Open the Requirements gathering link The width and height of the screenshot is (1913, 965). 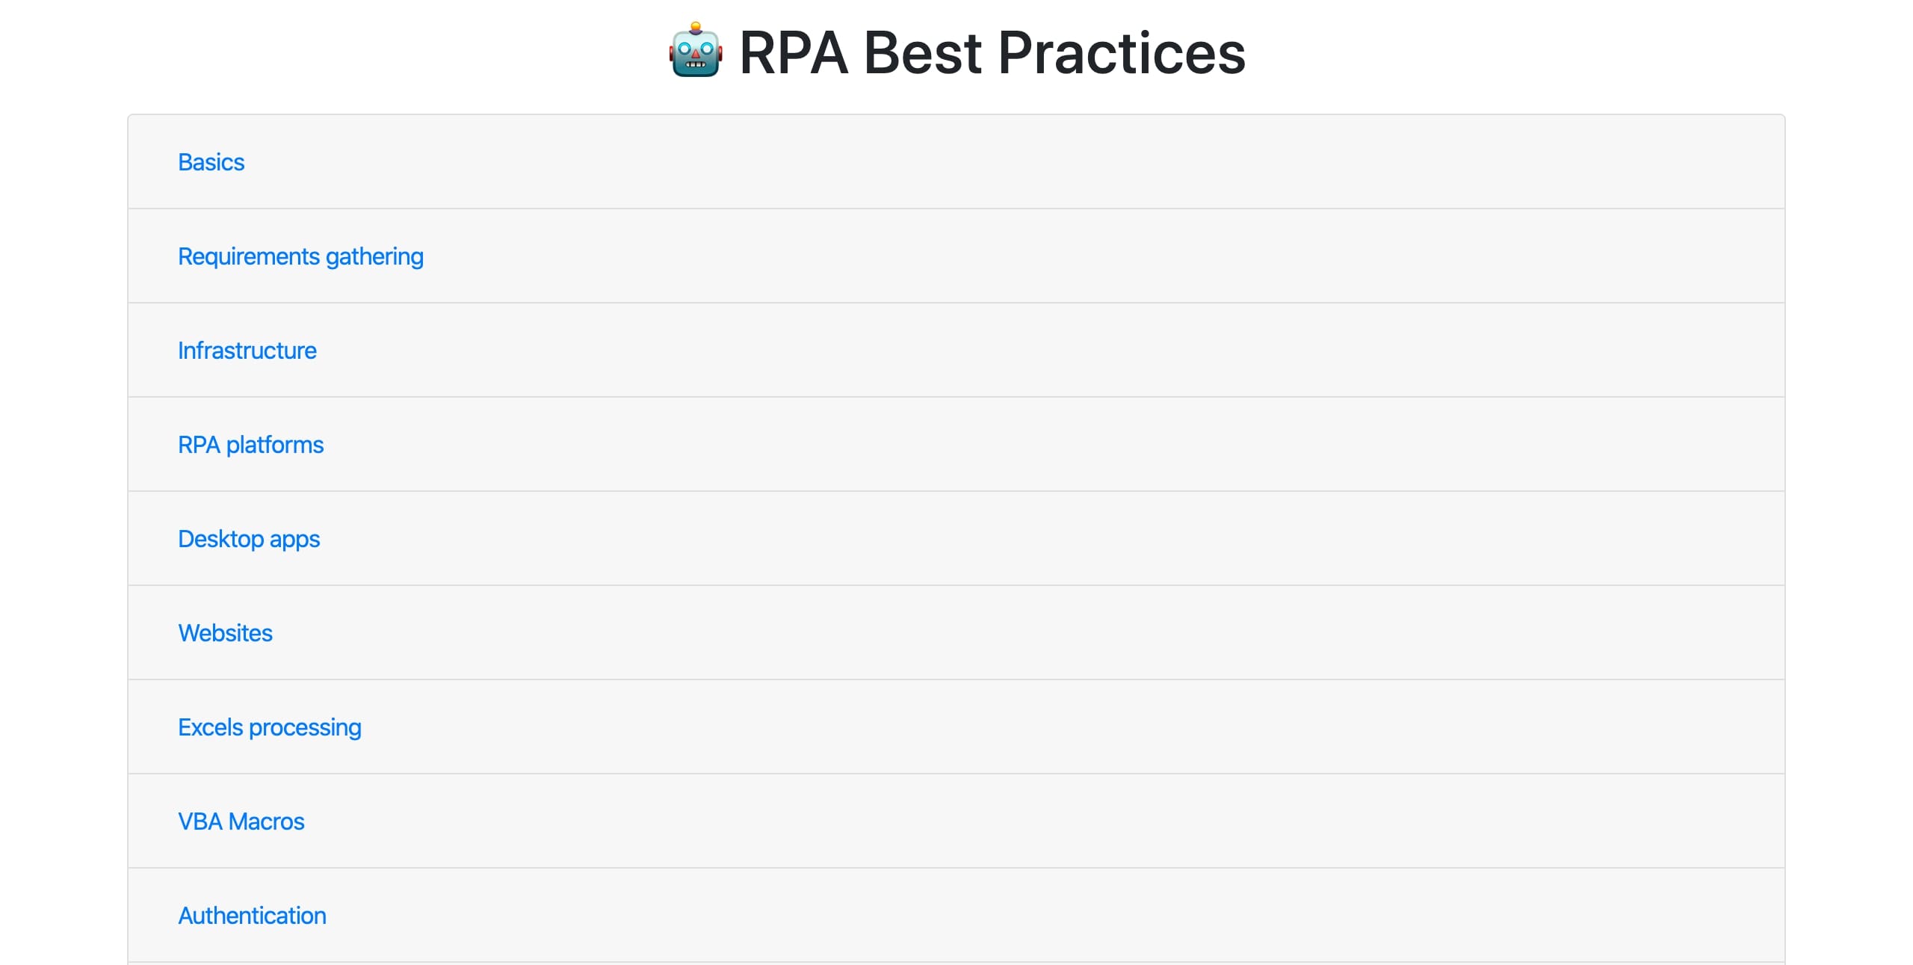[300, 256]
